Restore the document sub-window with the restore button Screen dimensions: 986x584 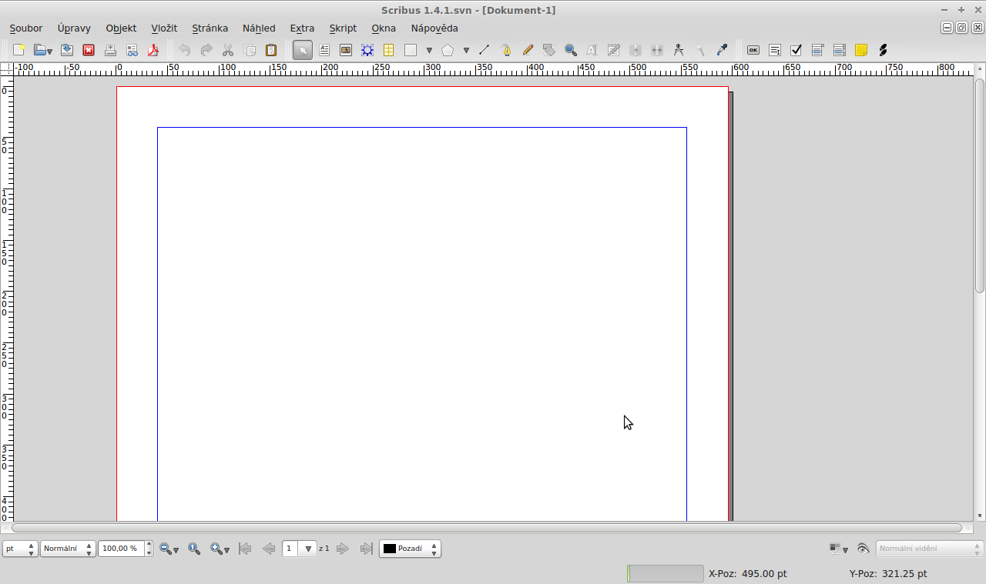(x=961, y=28)
